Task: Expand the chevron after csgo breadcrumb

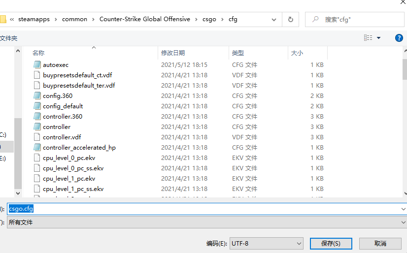Action: pyautogui.click(x=222, y=20)
